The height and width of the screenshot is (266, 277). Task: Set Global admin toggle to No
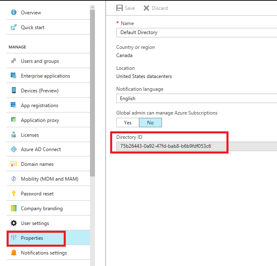click(150, 123)
